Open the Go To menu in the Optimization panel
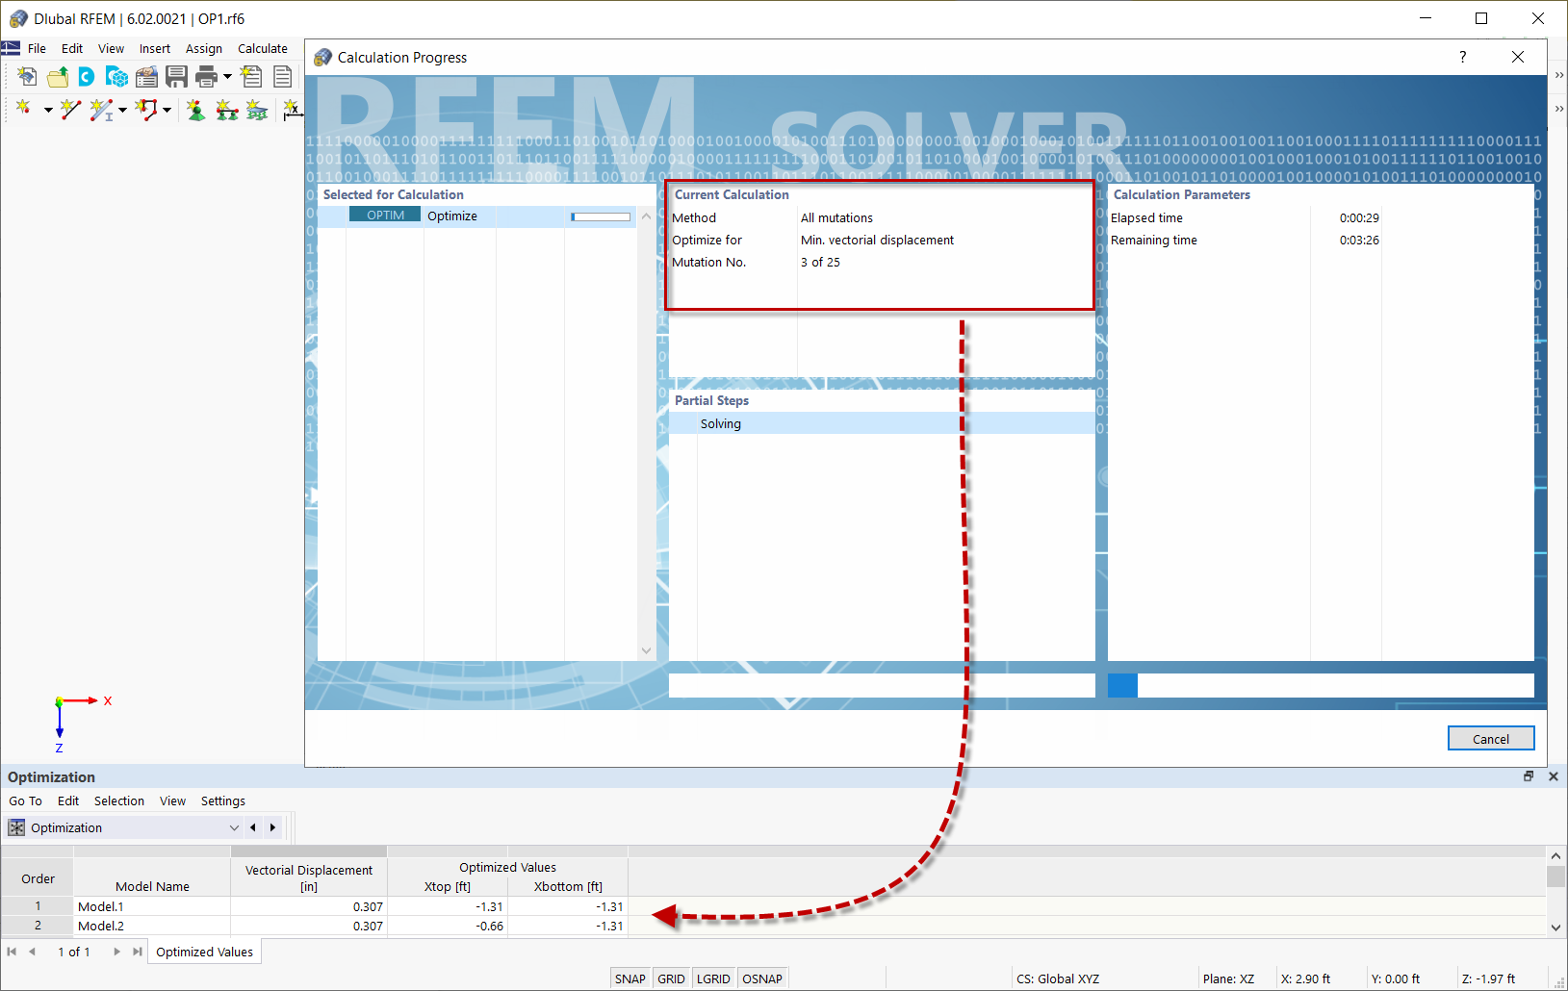1568x991 pixels. coord(25,800)
